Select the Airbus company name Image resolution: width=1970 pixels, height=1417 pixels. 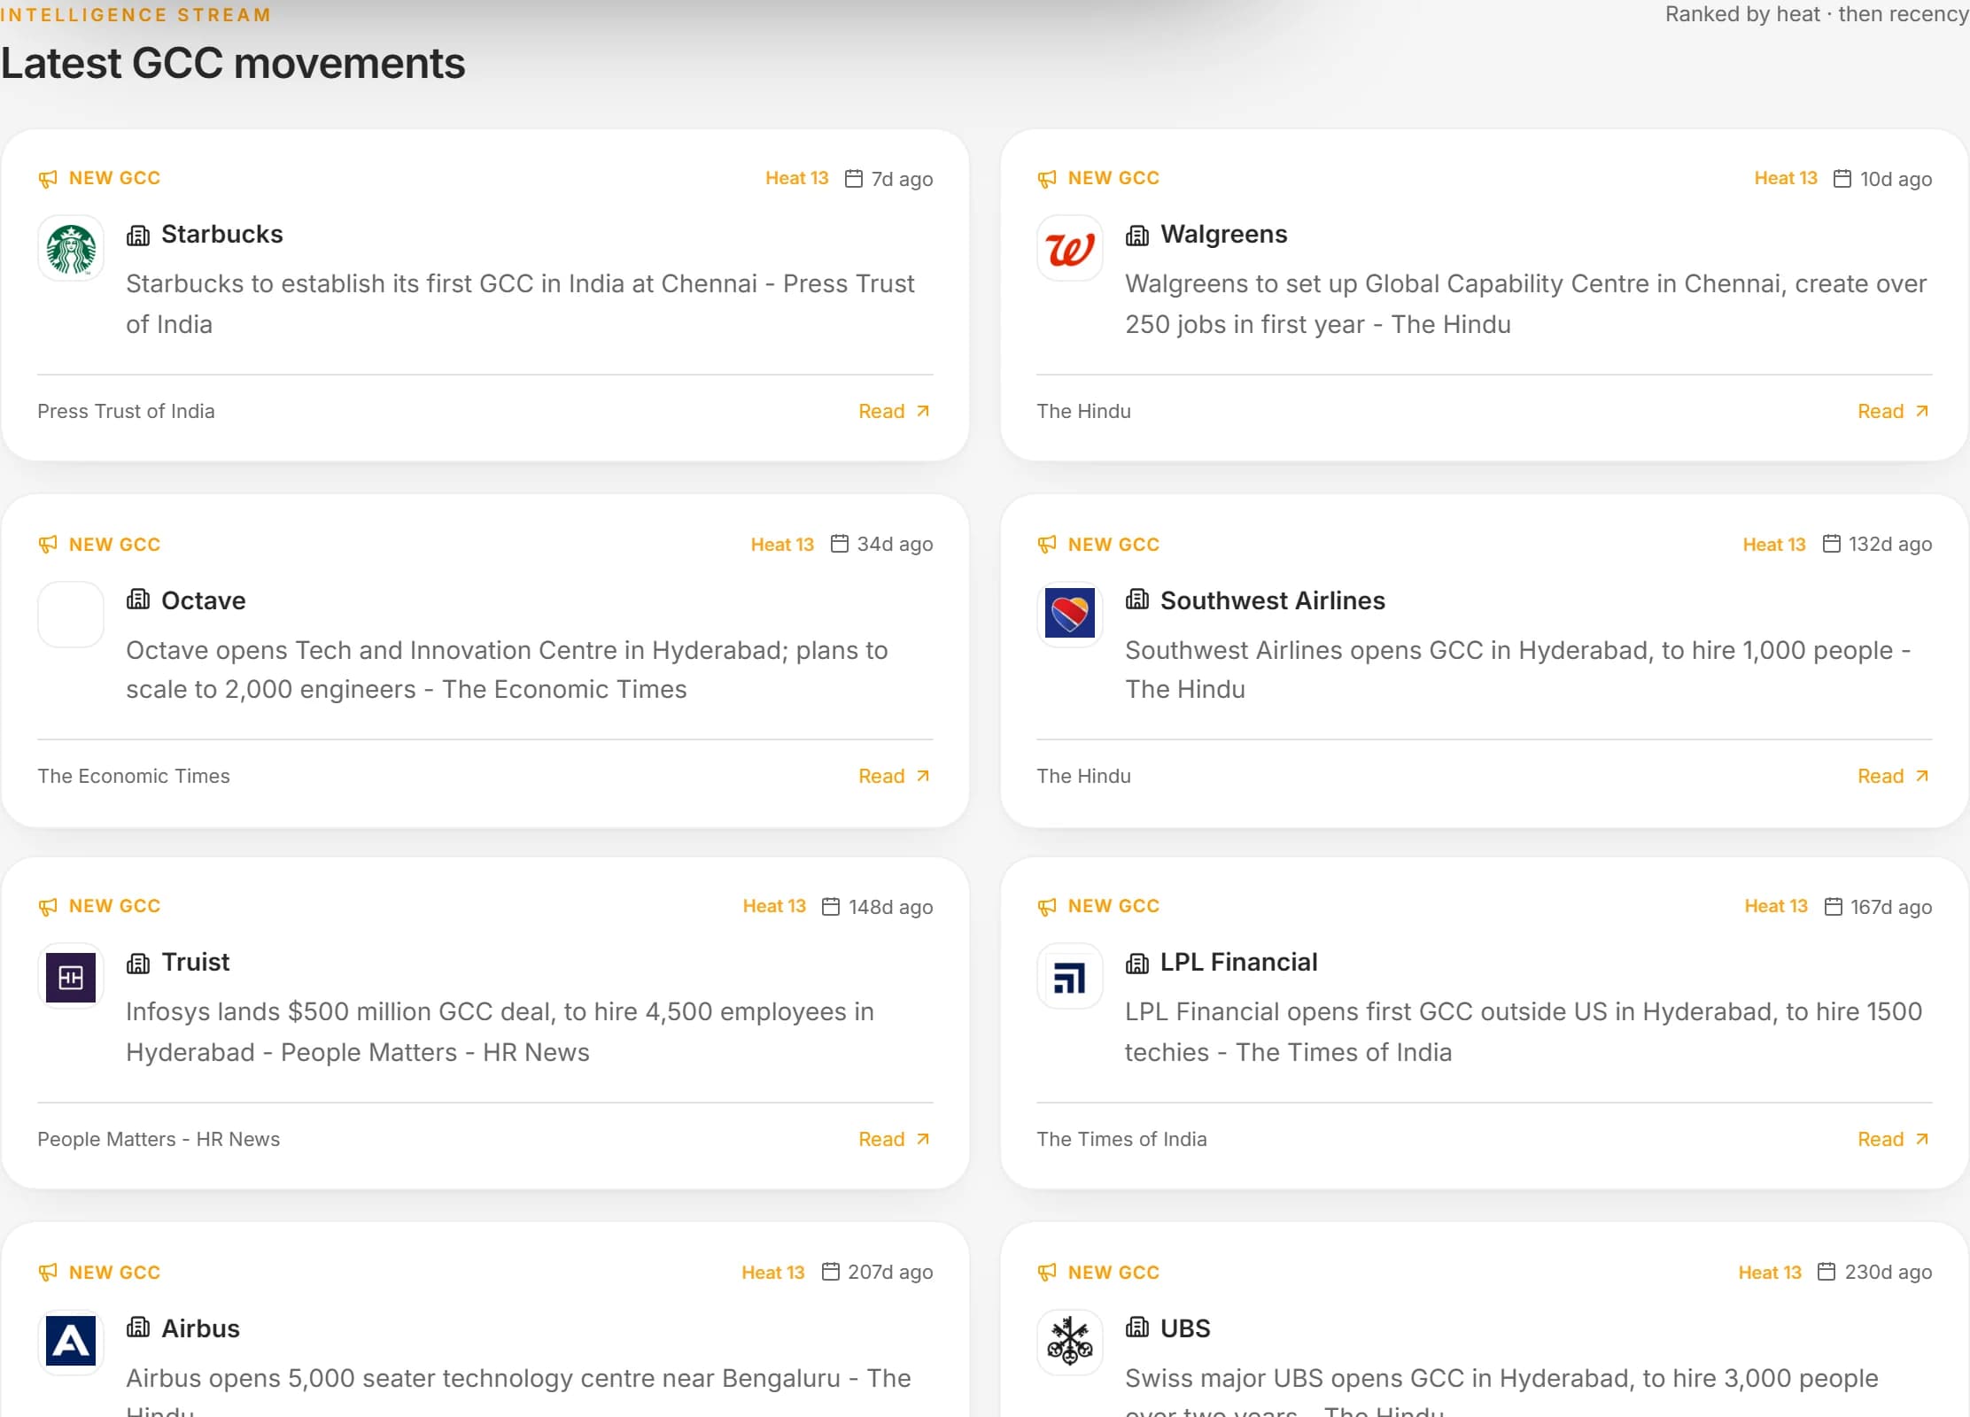pos(200,1328)
